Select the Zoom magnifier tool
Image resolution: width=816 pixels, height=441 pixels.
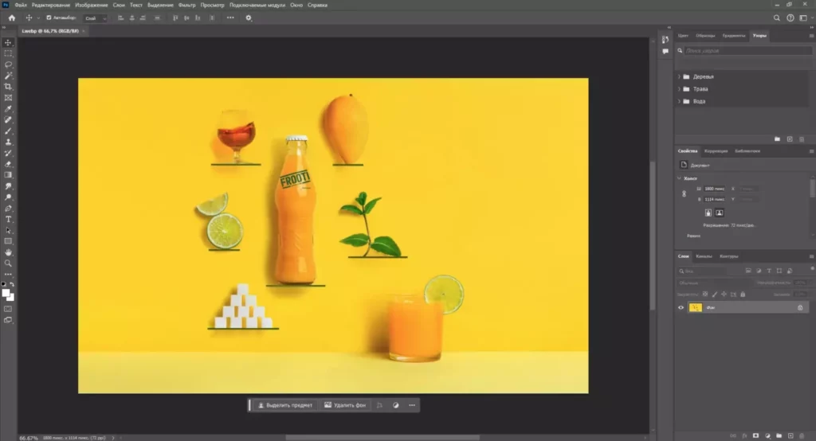coord(9,263)
